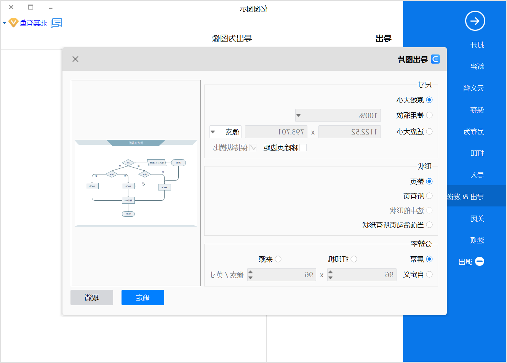Screen dimensions: 507x363
Task: Select 打印 in the sidebar
Action: pos(477,154)
